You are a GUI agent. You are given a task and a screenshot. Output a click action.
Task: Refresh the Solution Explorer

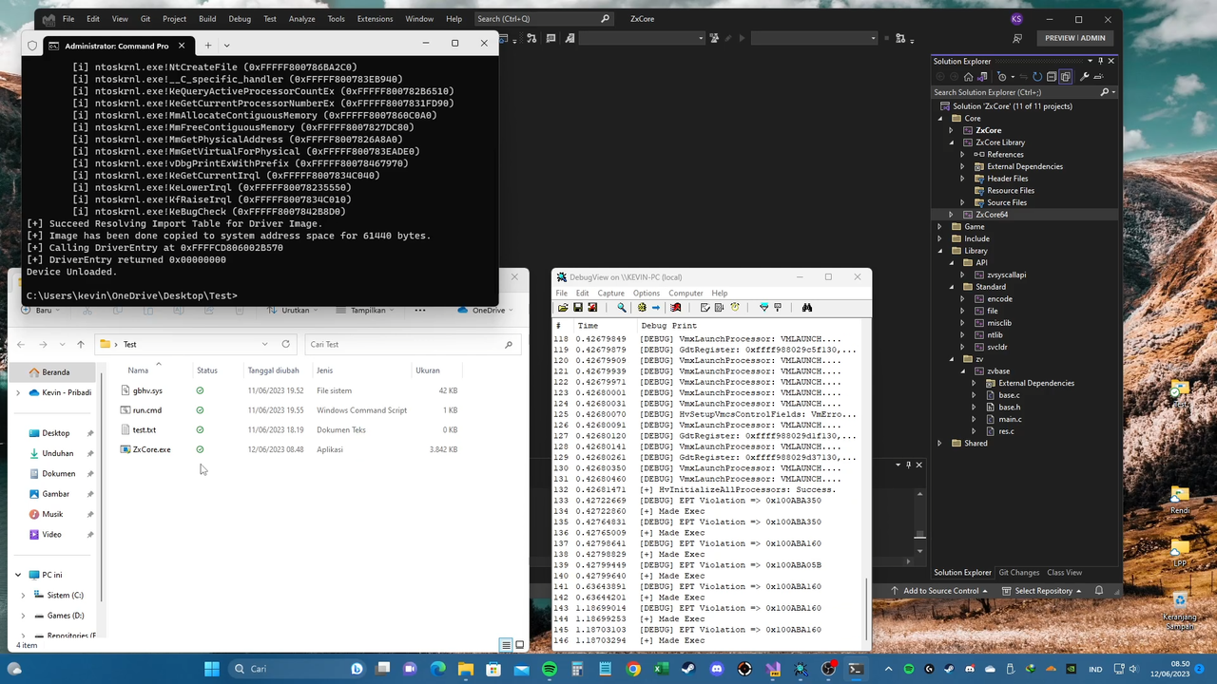(1036, 78)
